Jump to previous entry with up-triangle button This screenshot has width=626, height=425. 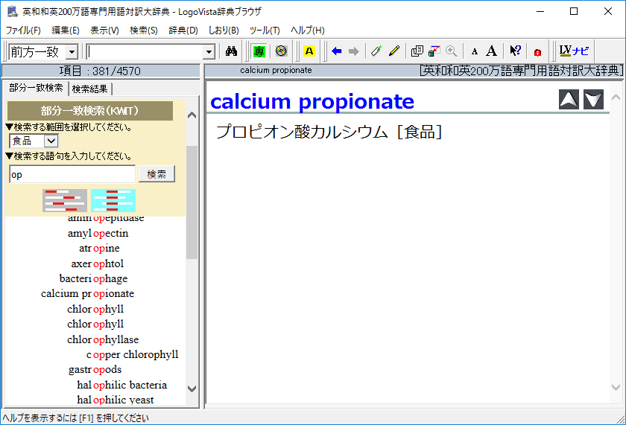pos(569,100)
